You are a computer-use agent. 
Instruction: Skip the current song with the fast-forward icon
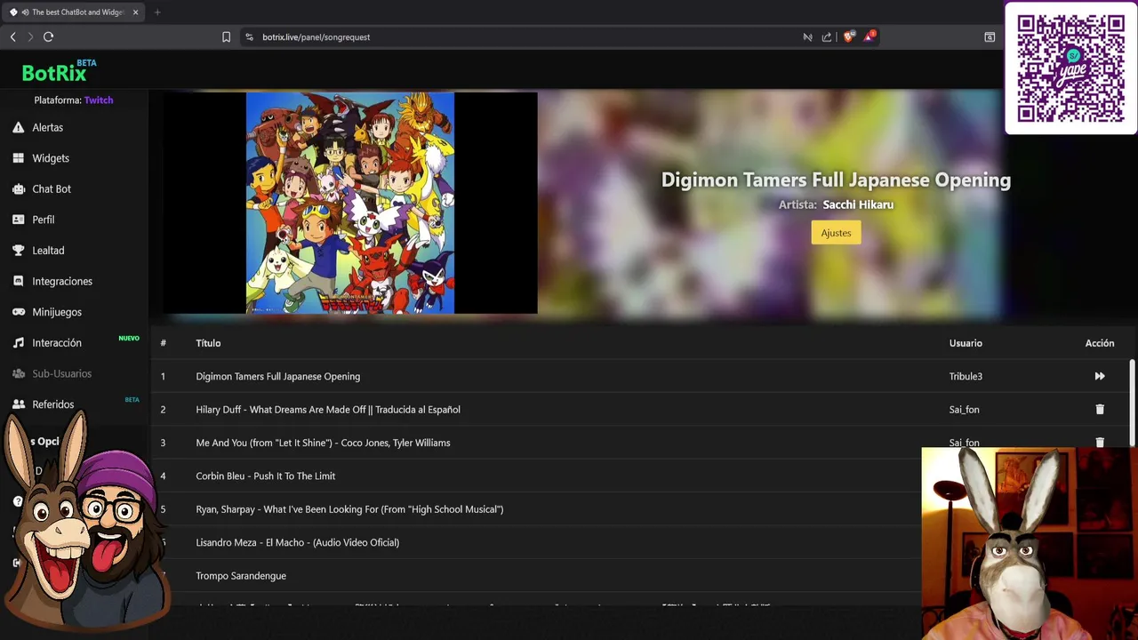pos(1100,376)
